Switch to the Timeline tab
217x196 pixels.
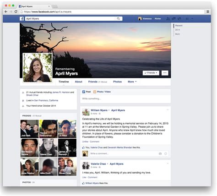click(64, 82)
